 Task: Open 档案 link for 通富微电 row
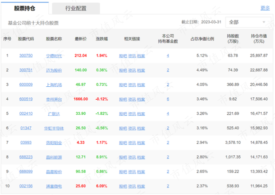[x=141, y=186]
